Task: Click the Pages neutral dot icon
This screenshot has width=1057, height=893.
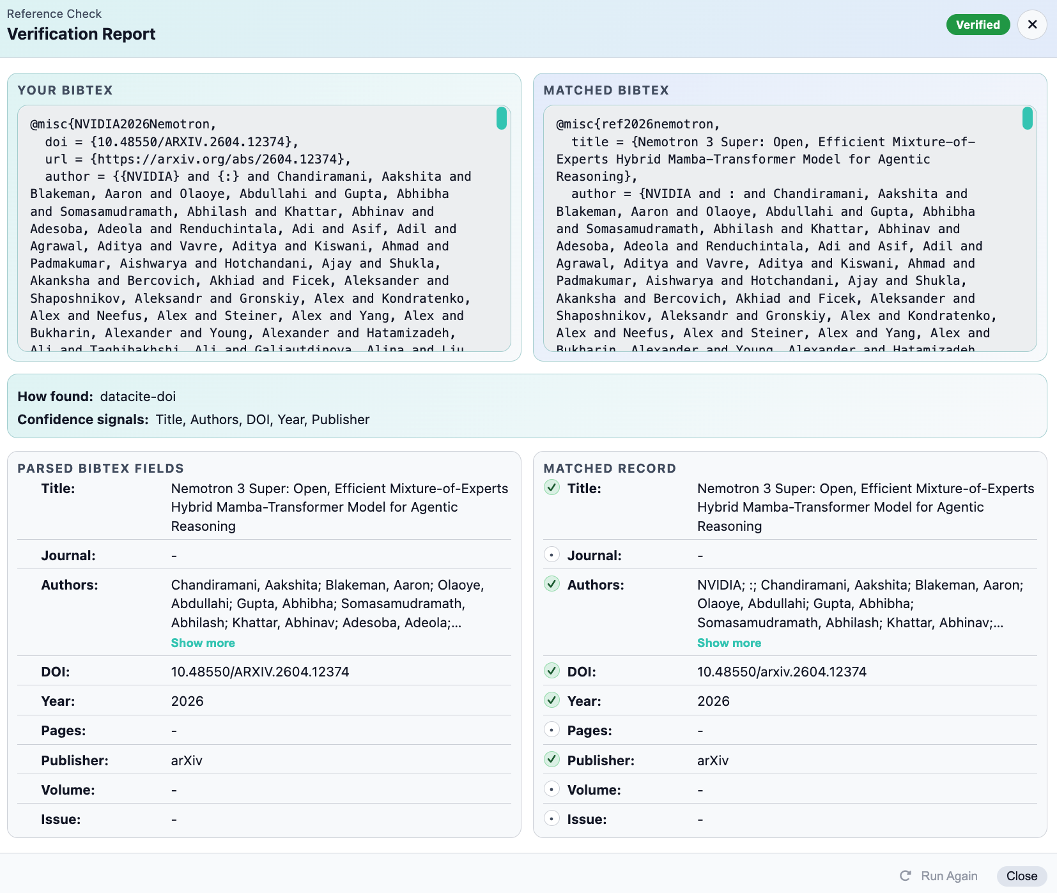Action: click(552, 729)
